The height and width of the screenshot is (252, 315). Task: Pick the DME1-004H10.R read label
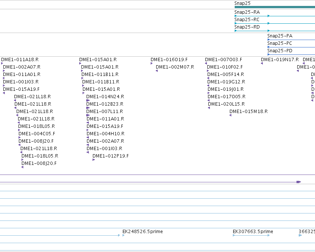coord(105,133)
